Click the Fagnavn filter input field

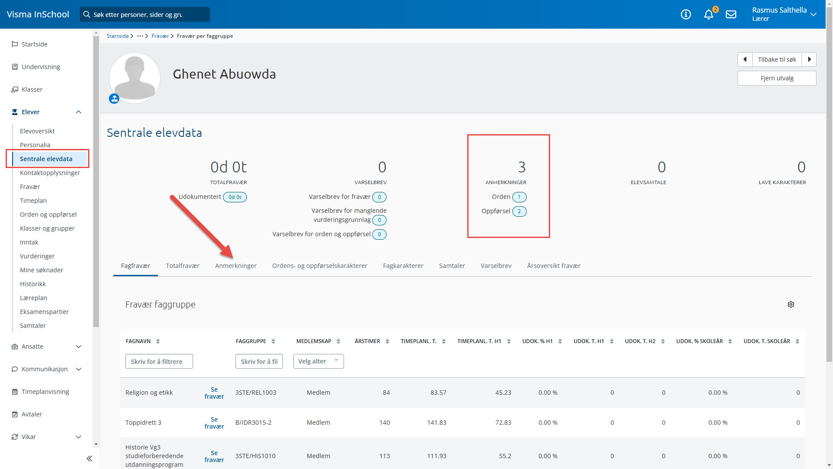pyautogui.click(x=159, y=361)
